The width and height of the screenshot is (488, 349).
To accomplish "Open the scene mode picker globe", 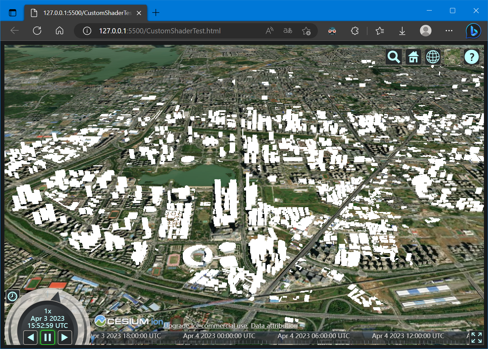I will coord(433,57).
